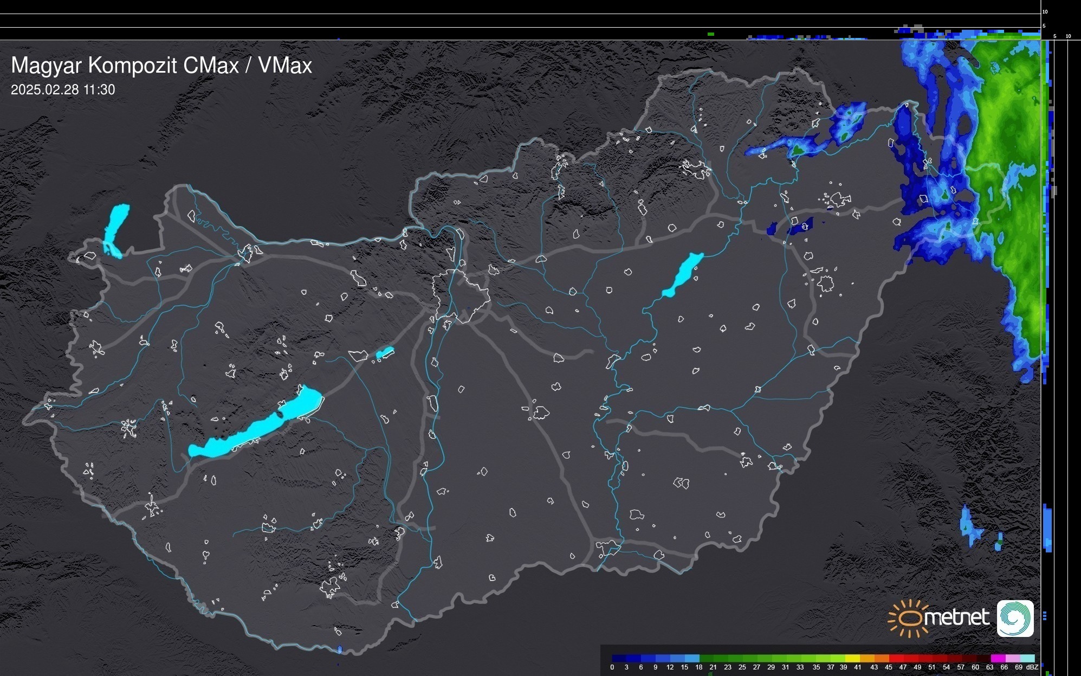Image resolution: width=1081 pixels, height=676 pixels.
Task: Click the '10' label on top vertical scale
Action: (1045, 11)
